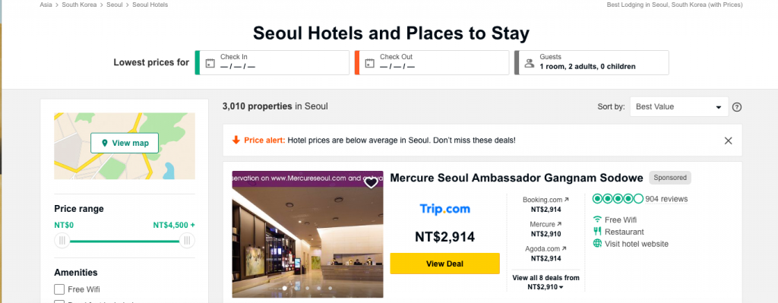Open the Mercure hotel lobby photo
This screenshot has width=778, height=303.
pos(308,234)
